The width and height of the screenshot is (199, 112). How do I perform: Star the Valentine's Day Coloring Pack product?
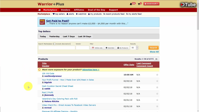point(157,100)
